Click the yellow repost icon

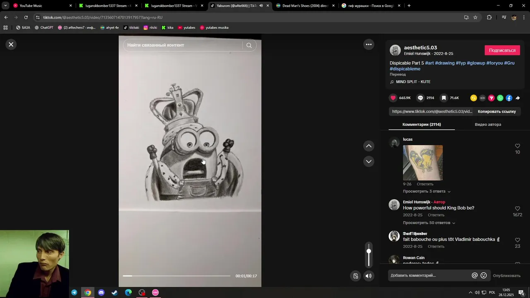click(474, 98)
